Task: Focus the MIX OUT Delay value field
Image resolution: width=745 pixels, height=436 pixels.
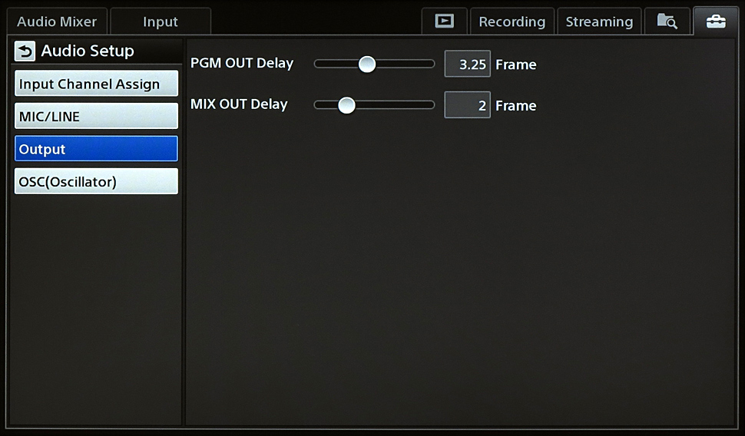Action: click(x=467, y=105)
